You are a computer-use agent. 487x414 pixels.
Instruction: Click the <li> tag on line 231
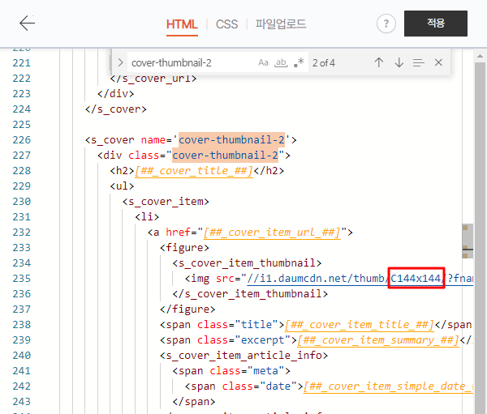point(147,217)
